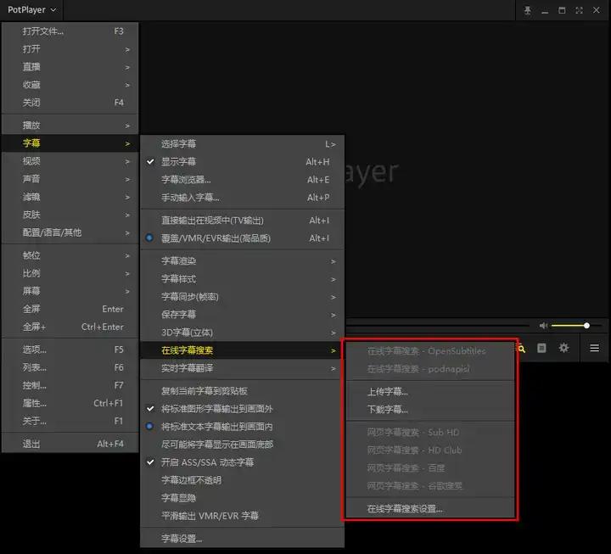Open 在线字幕搜索设置... entry
This screenshot has height=554, width=611.
(x=404, y=509)
